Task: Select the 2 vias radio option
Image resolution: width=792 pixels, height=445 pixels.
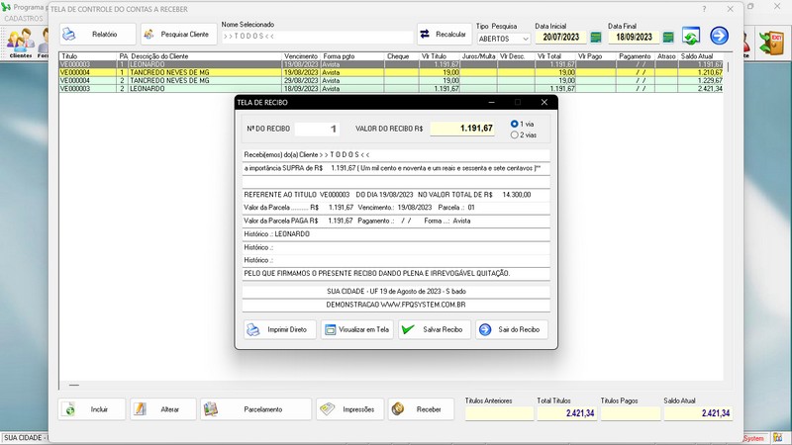Action: [x=515, y=134]
